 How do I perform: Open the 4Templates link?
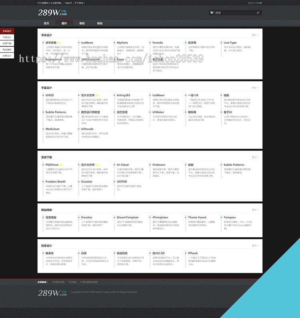click(160, 217)
